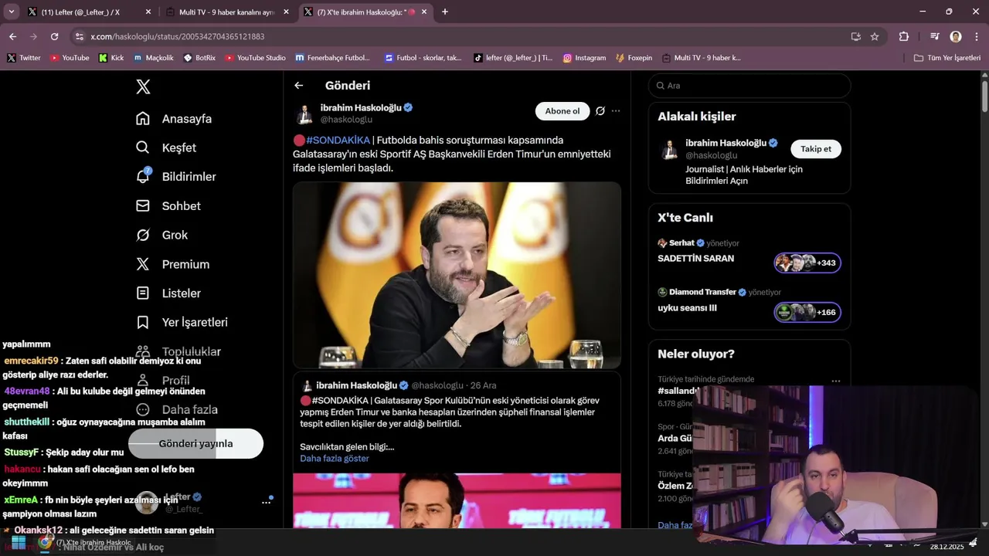This screenshot has width=989, height=556.
Task: Open Grok from sidebar
Action: (x=161, y=235)
